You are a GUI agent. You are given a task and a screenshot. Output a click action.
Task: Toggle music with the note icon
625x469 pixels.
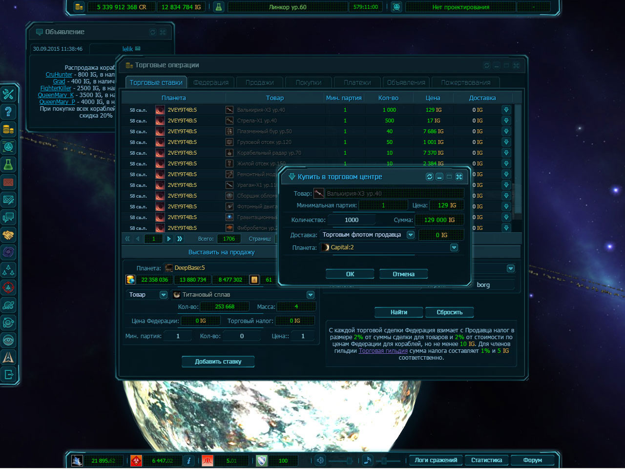[x=368, y=460]
